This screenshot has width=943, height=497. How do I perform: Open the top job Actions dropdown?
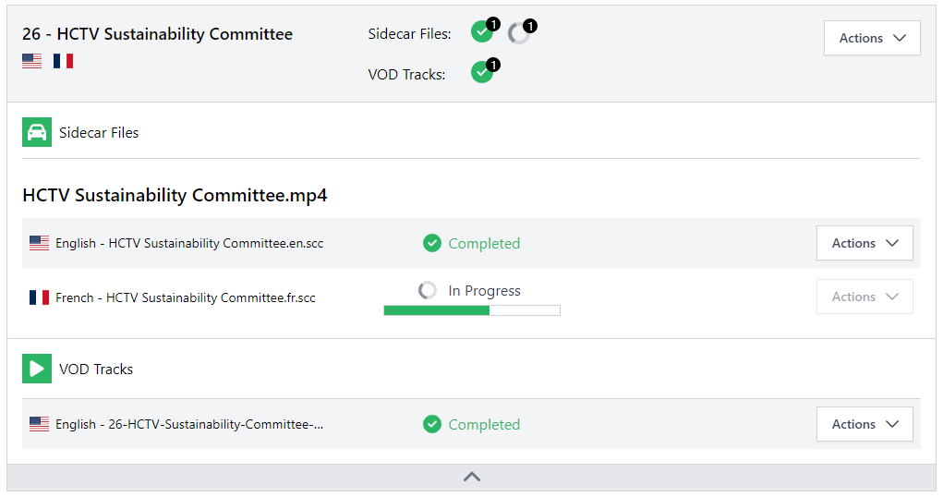[x=872, y=38]
